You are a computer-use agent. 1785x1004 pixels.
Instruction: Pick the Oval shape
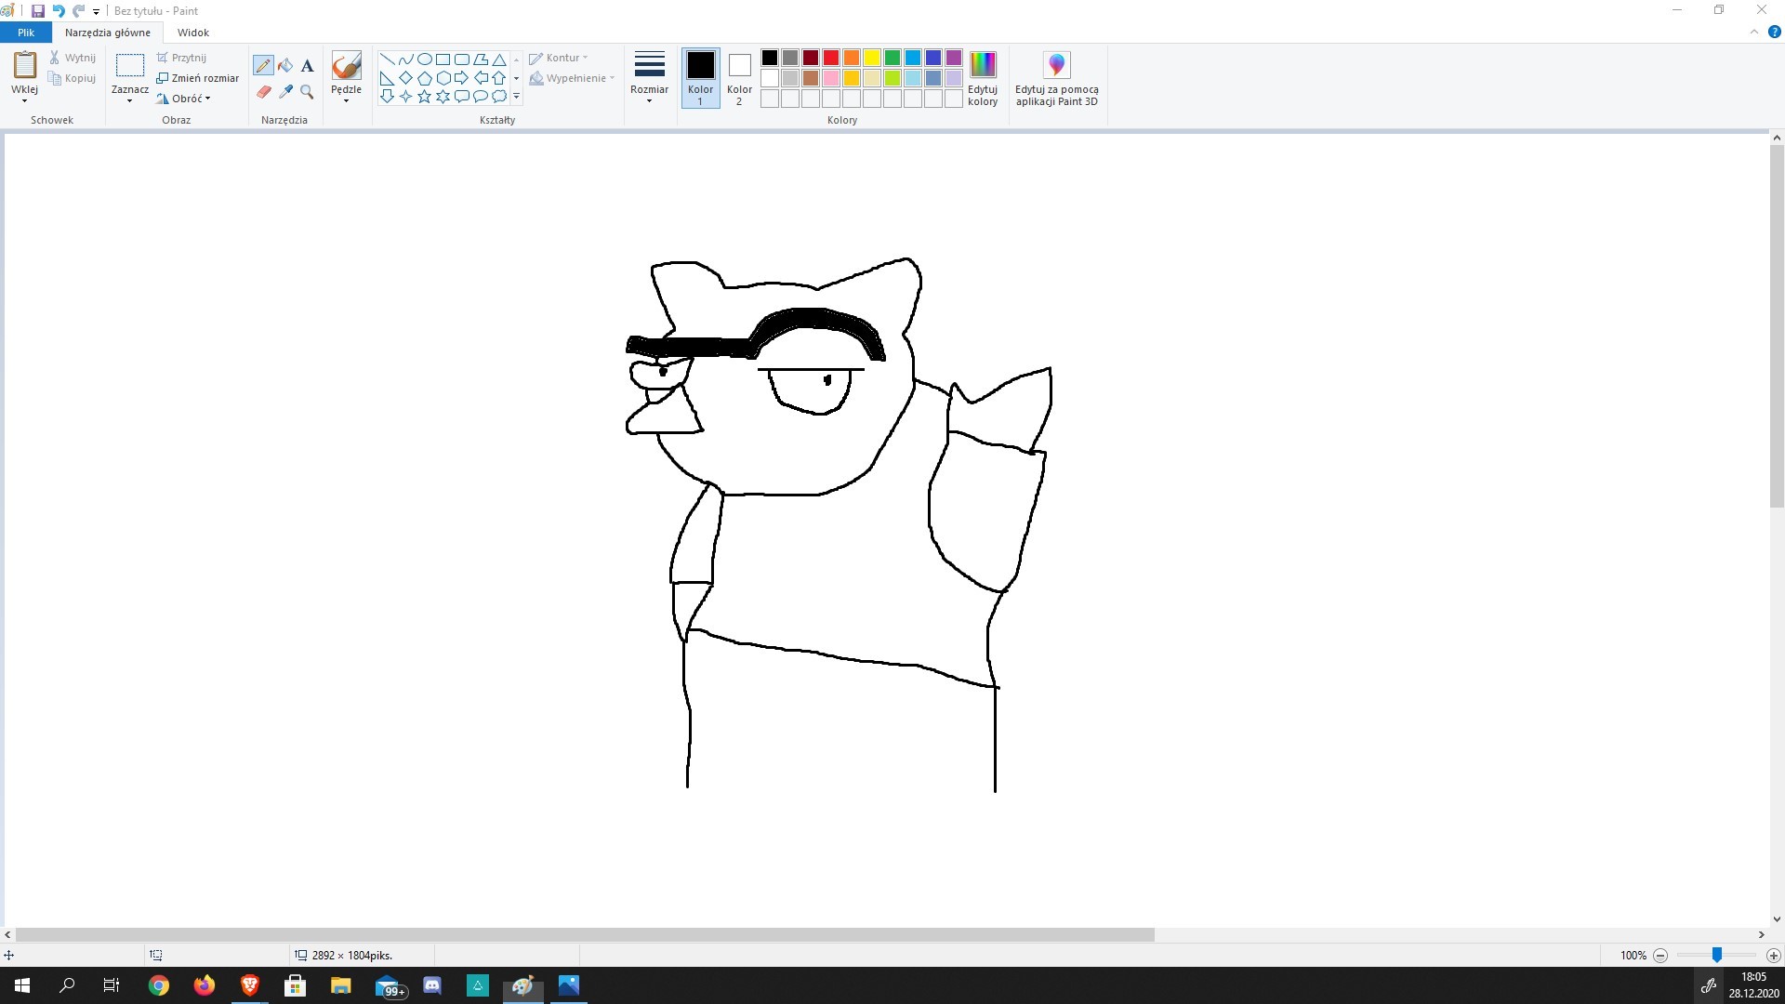[424, 59]
